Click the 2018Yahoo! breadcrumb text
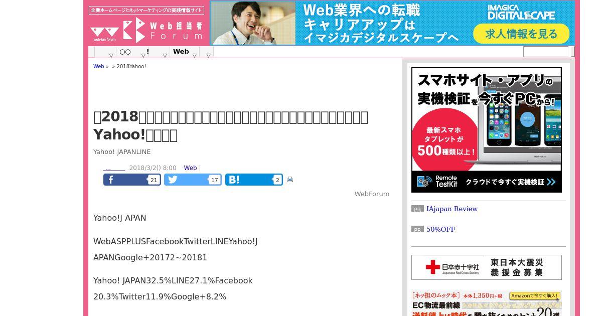 131,66
